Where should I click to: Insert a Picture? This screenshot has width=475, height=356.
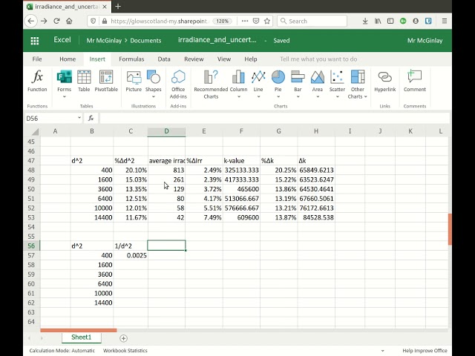coord(134,81)
